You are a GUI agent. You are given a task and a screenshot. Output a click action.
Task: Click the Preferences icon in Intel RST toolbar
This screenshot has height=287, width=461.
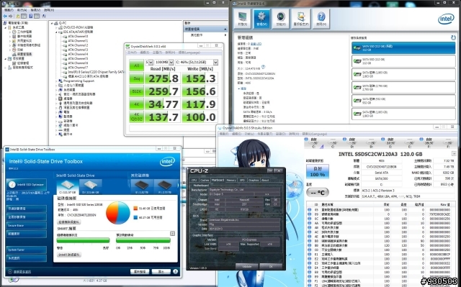click(301, 19)
